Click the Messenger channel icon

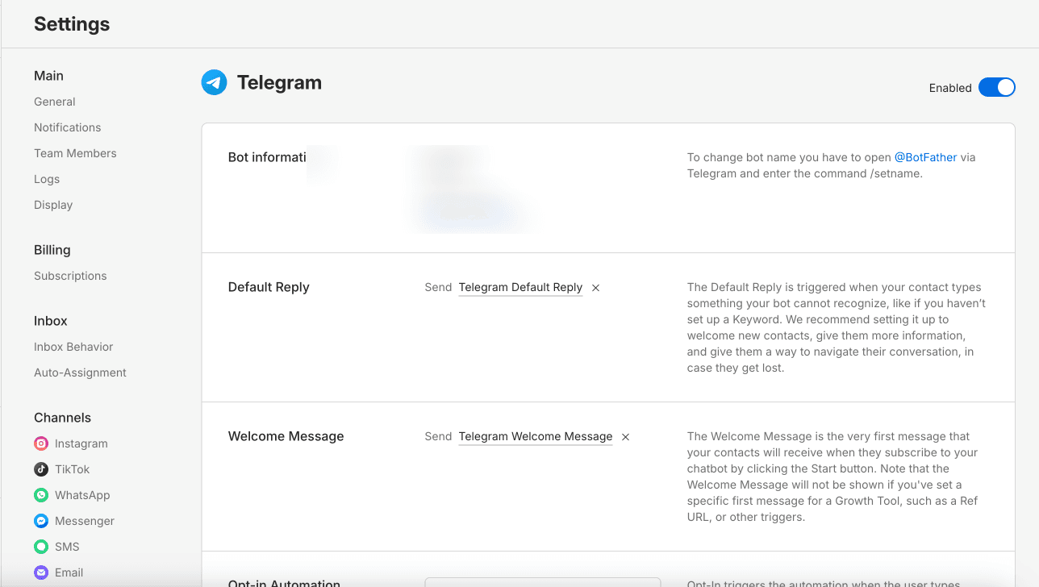(x=41, y=521)
